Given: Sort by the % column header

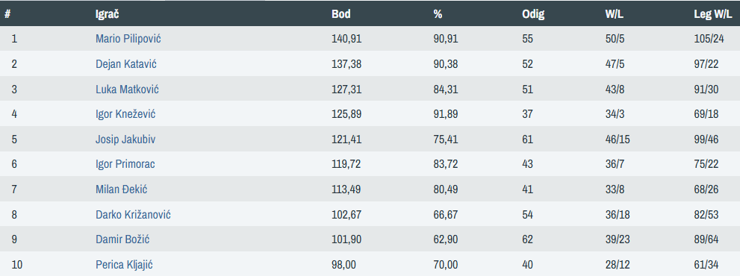Looking at the screenshot, I should coord(438,13).
